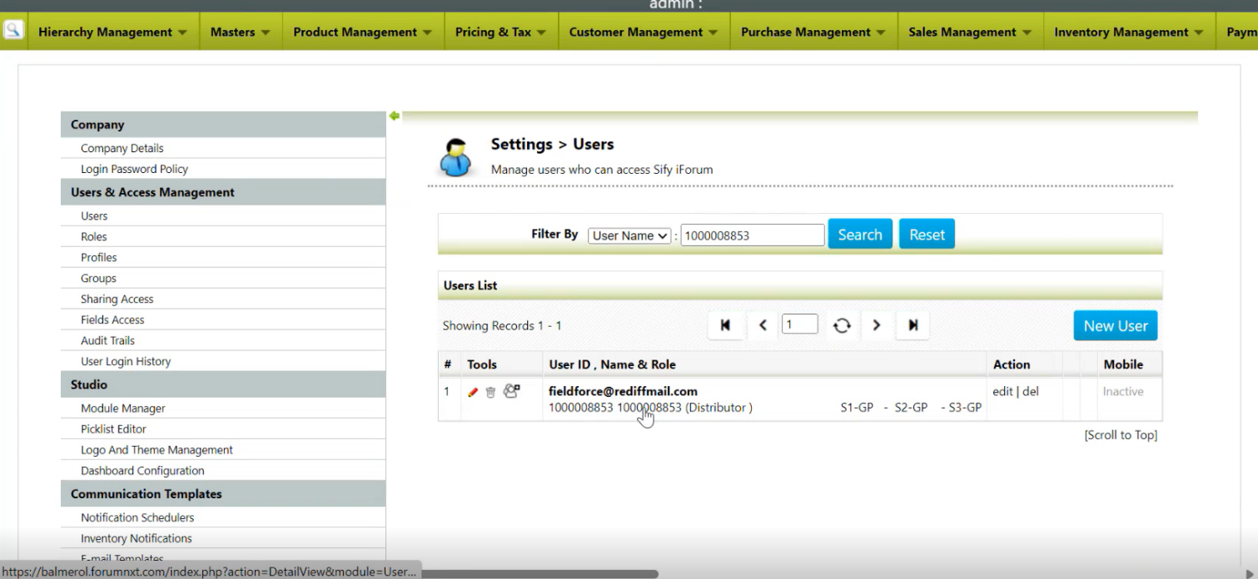This screenshot has width=1258, height=579.
Task: Click the user-group icon in Tools column
Action: pyautogui.click(x=511, y=391)
